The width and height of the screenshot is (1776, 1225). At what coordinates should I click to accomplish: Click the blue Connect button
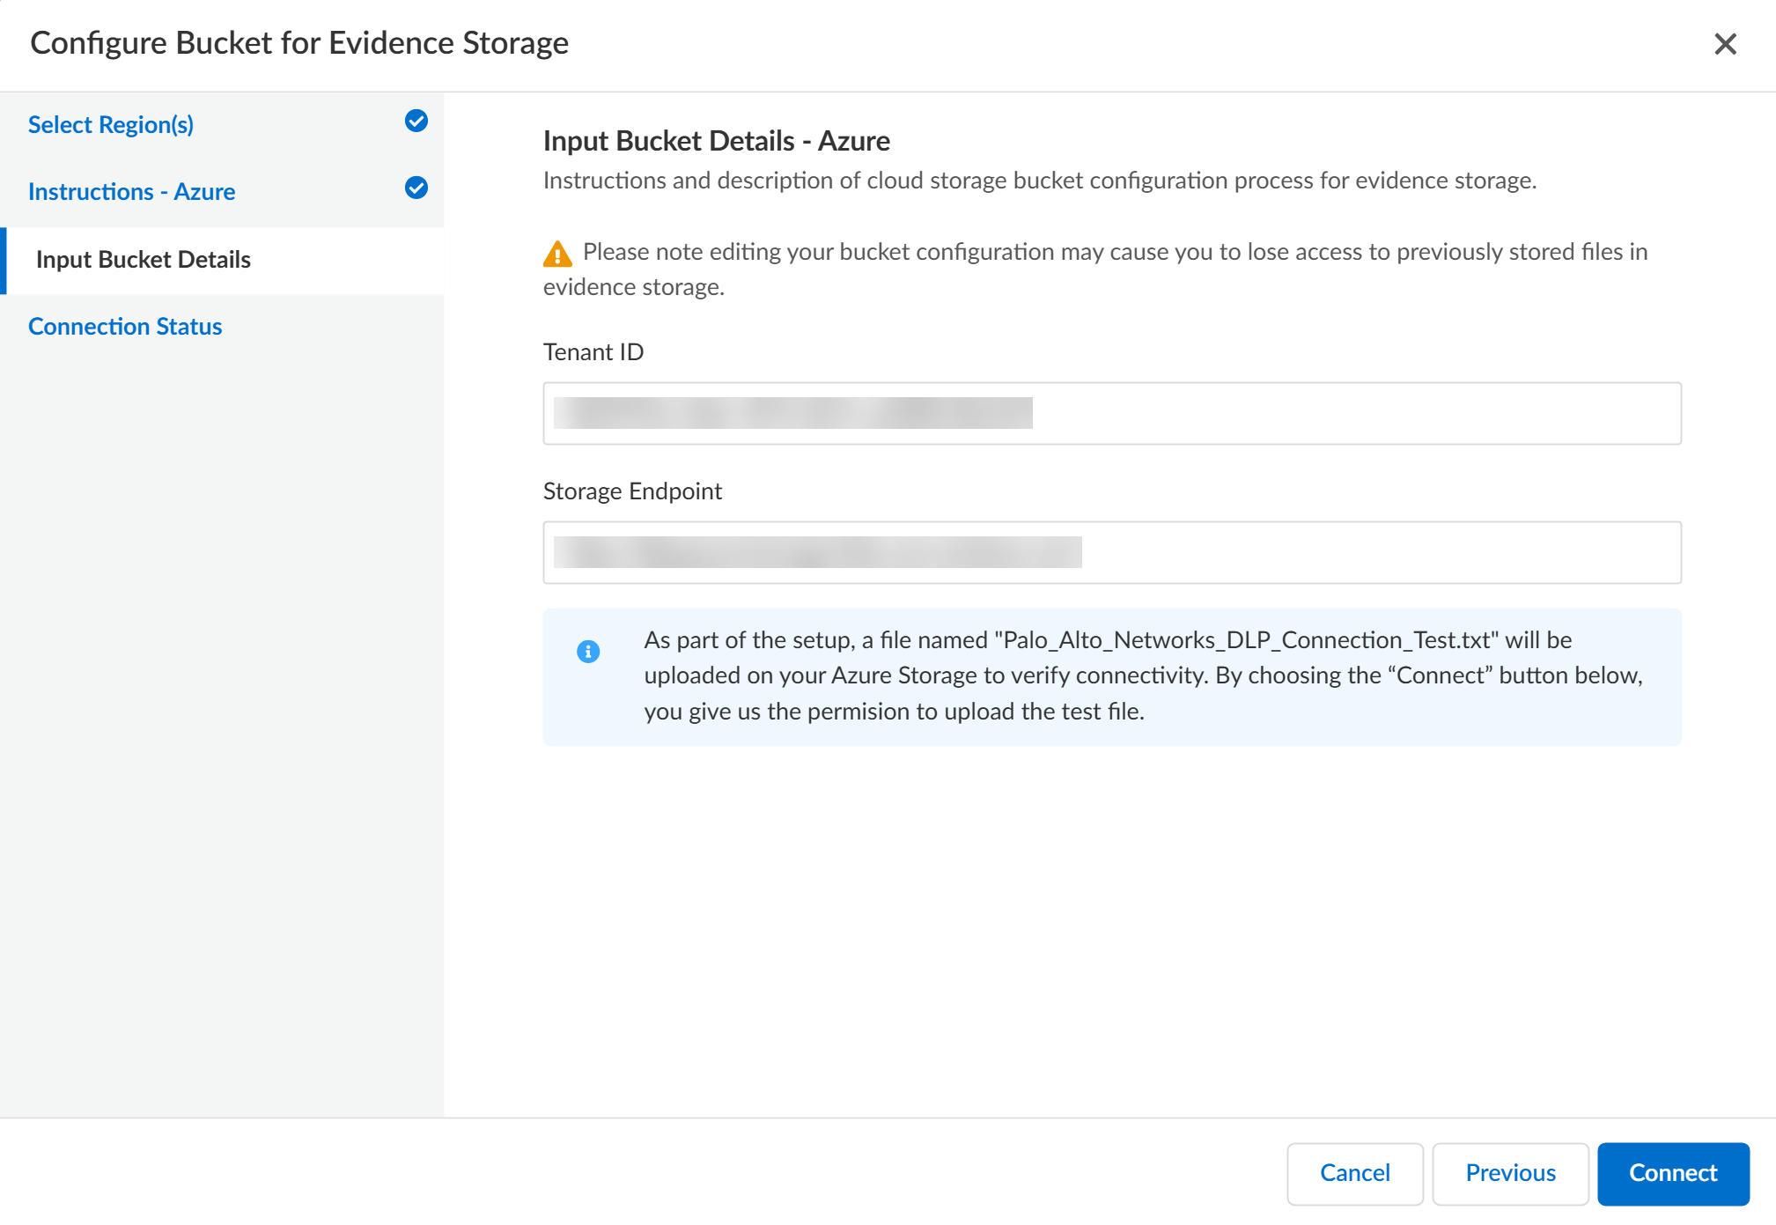pyautogui.click(x=1672, y=1173)
